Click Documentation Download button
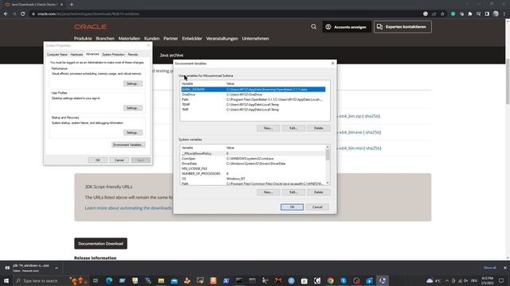510x286 pixels. 100,244
